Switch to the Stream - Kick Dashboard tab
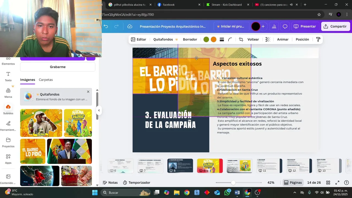The height and width of the screenshot is (198, 352). coord(228,5)
